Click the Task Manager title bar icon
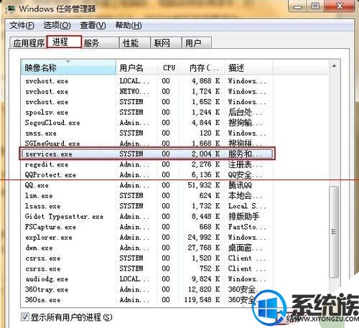 (x=11, y=9)
